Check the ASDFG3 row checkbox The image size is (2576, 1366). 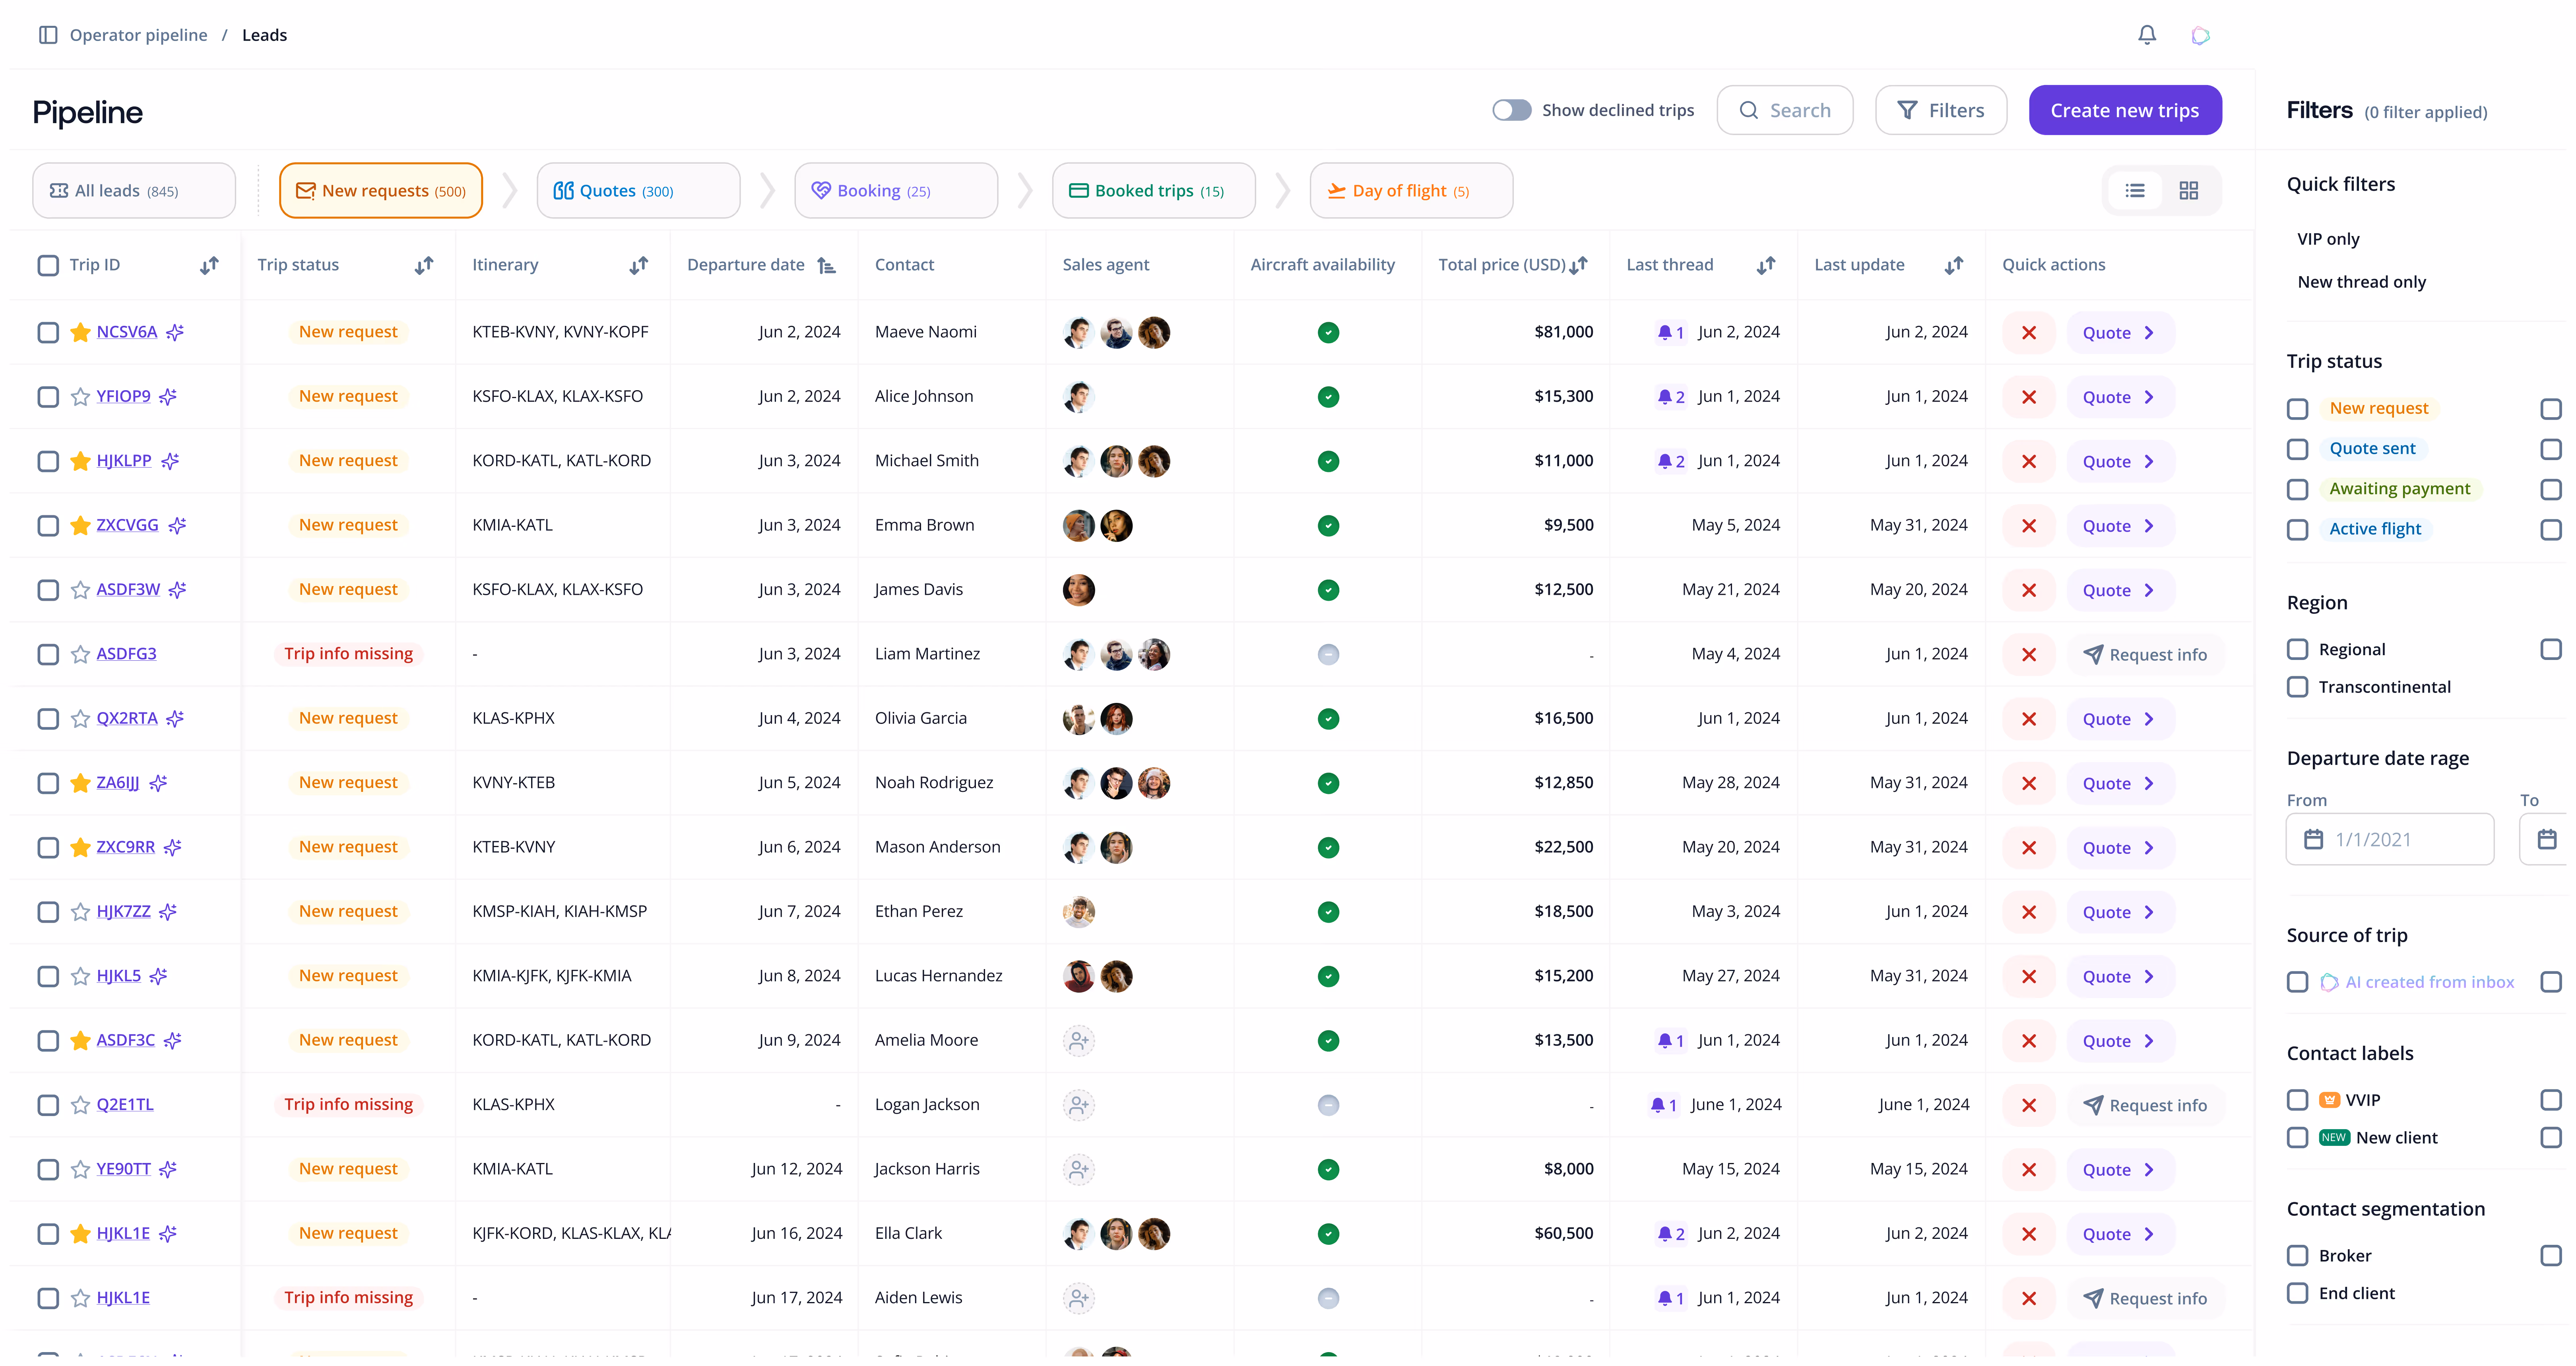pyautogui.click(x=48, y=654)
